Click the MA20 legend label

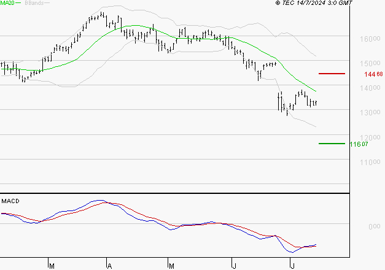coord(7,3)
